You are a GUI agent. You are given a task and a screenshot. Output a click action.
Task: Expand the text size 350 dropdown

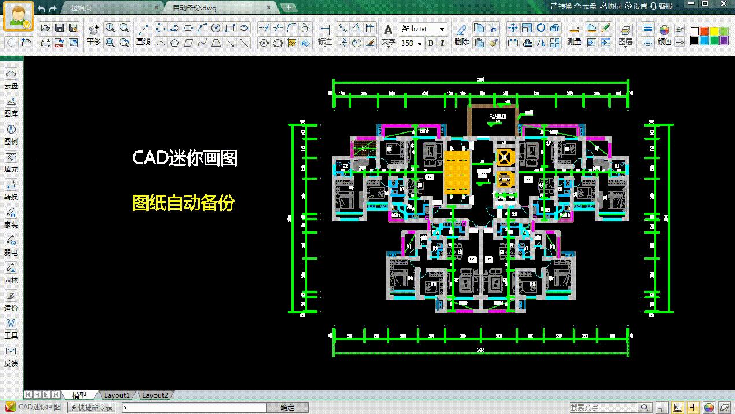[x=420, y=43]
